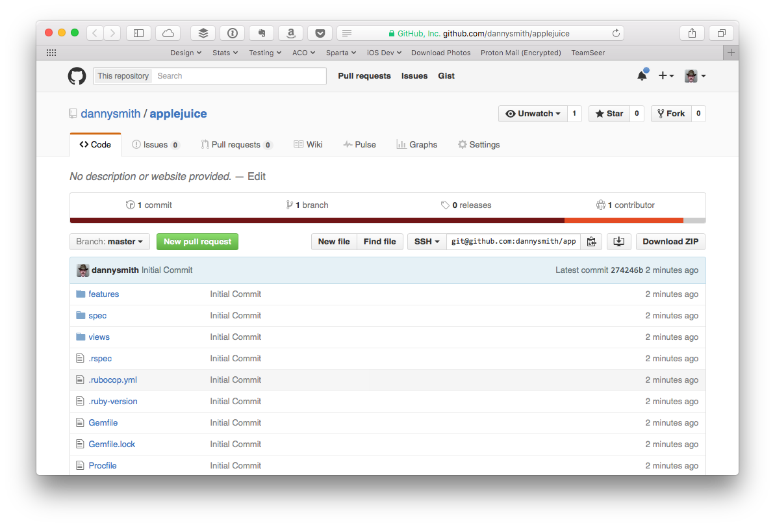Expand the Design bookmarks folder
This screenshot has width=775, height=527.
click(186, 53)
